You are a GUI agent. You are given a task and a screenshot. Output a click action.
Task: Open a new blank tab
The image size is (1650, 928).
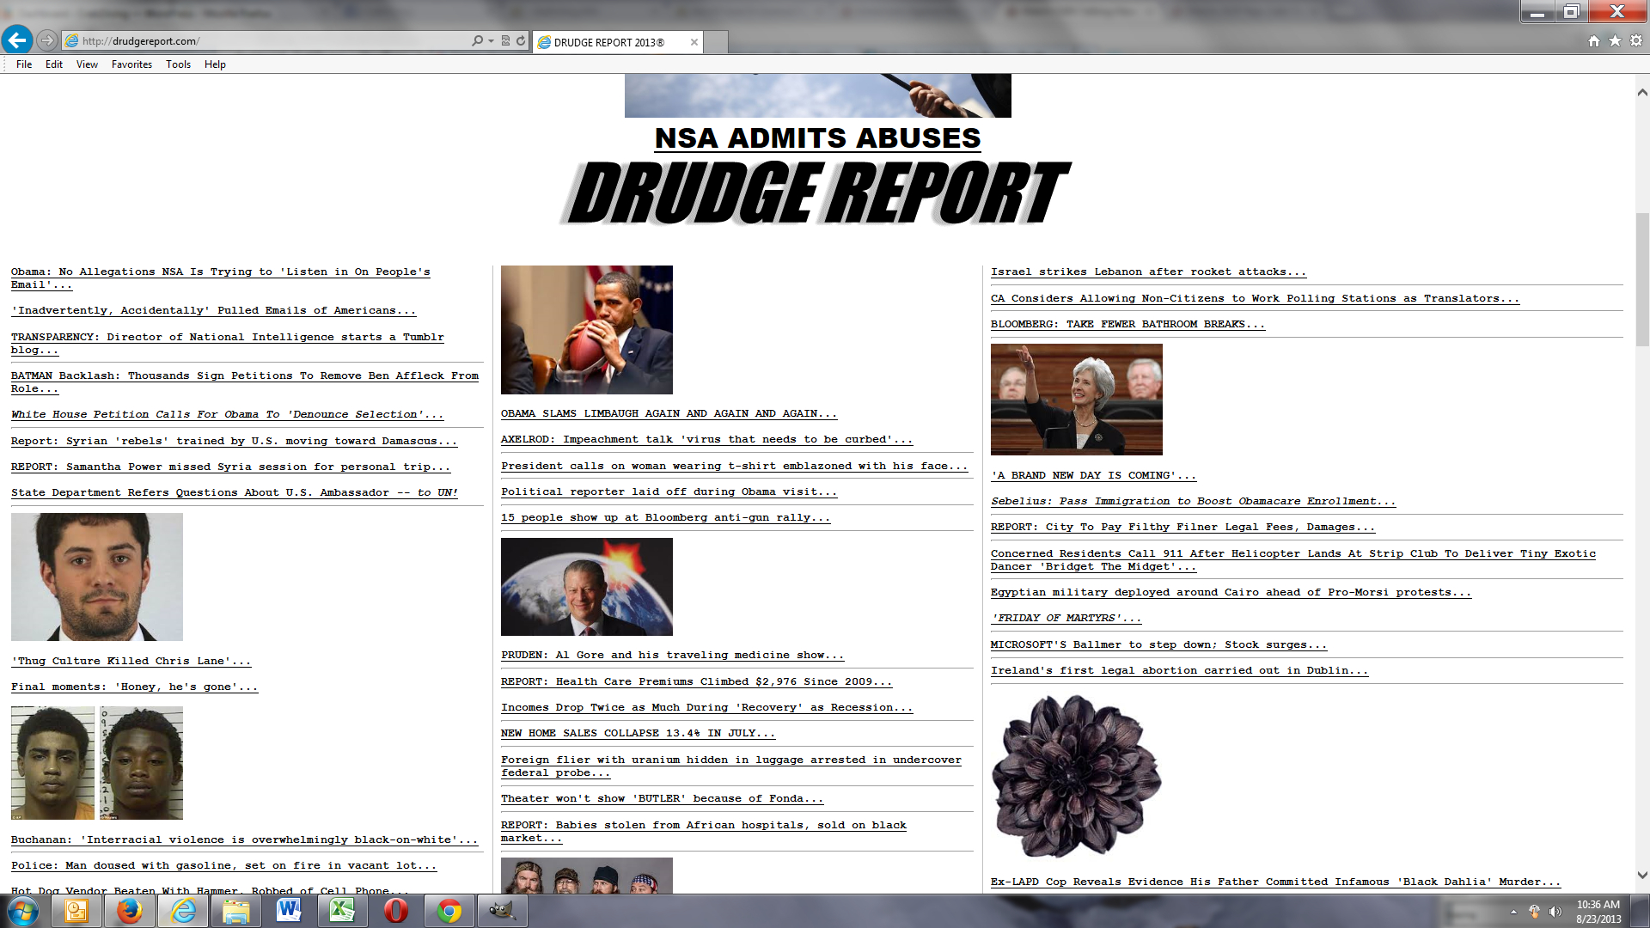(x=717, y=42)
